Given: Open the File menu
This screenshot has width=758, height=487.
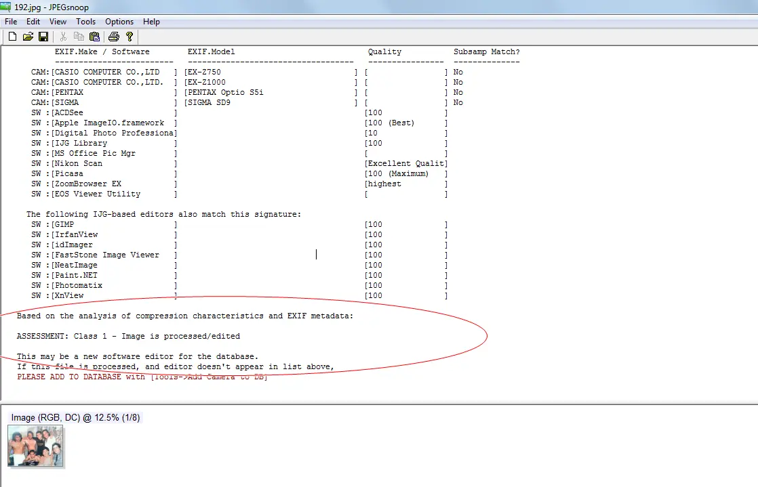Looking at the screenshot, I should coord(11,22).
